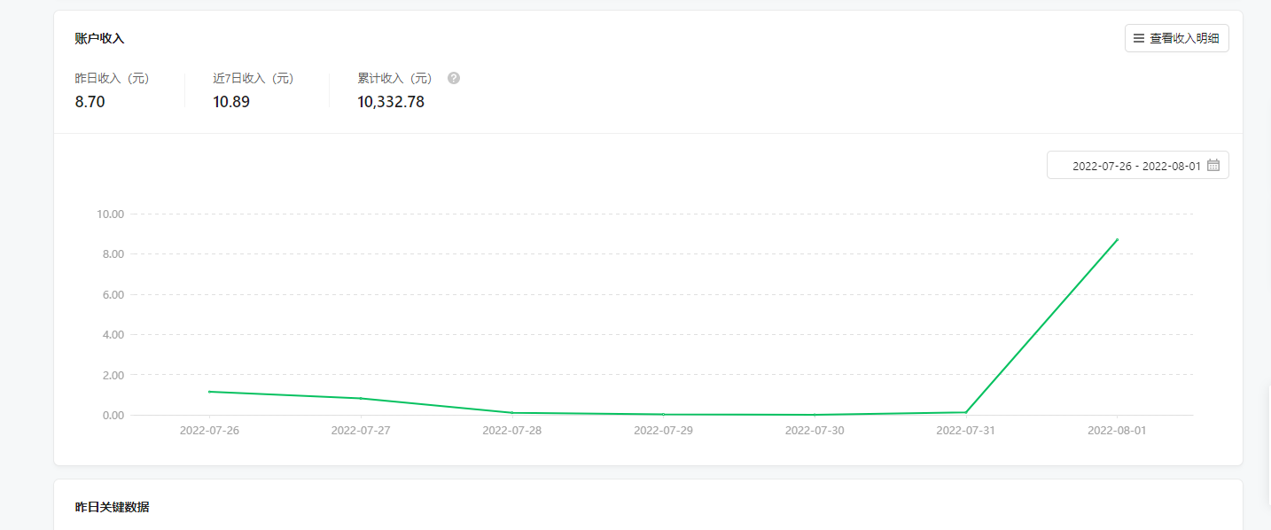Click the question mark help icon near 累计收入

pyautogui.click(x=454, y=78)
